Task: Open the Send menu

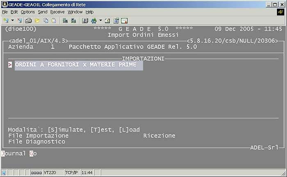Action: click(x=43, y=12)
